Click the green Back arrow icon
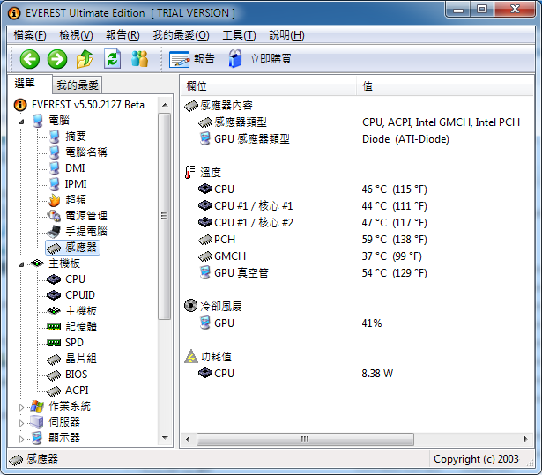Viewport: 542px width, 475px height. click(30, 59)
